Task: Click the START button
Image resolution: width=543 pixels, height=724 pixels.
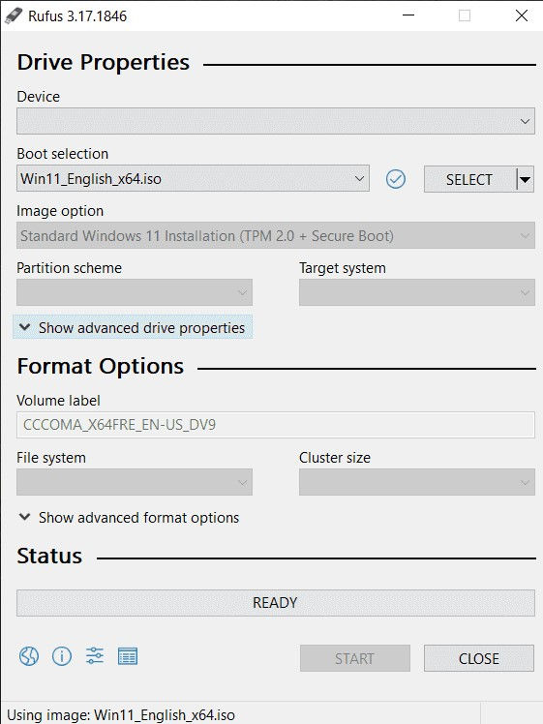Action: click(355, 658)
